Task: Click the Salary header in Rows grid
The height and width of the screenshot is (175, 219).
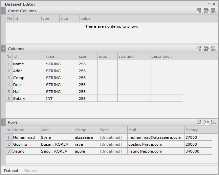Action: tap(198, 130)
